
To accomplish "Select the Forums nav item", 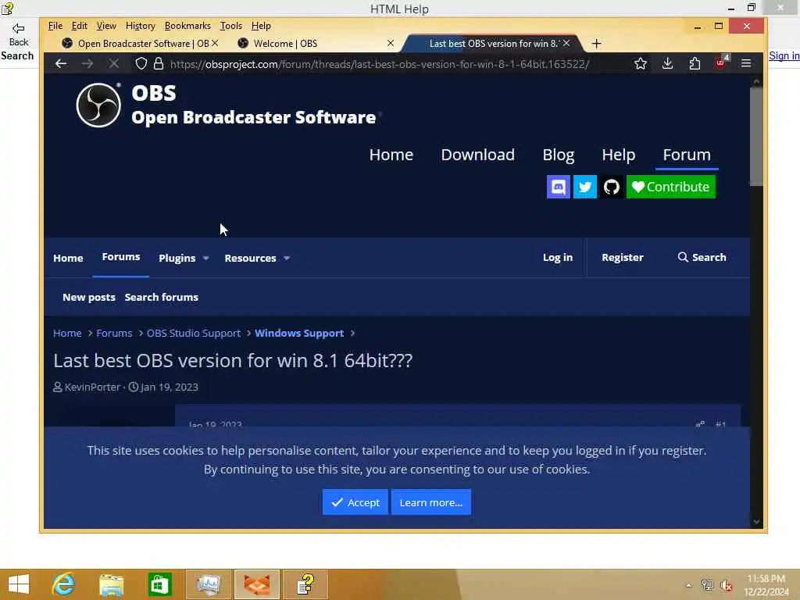I will pos(121,257).
